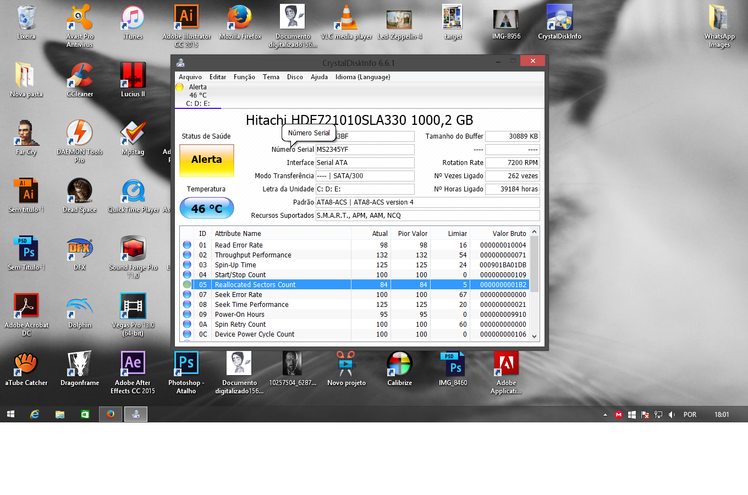Click the caution icon of Reallocated Sectors
Viewport: 748px width, 495px height.
[x=187, y=285]
